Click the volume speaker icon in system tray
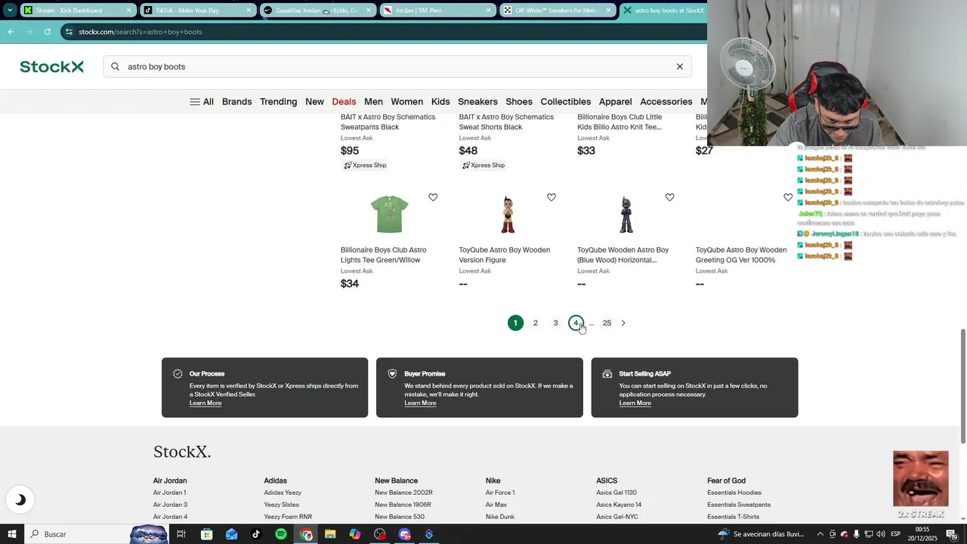 (x=881, y=534)
